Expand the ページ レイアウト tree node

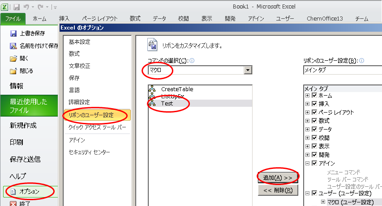[308, 112]
